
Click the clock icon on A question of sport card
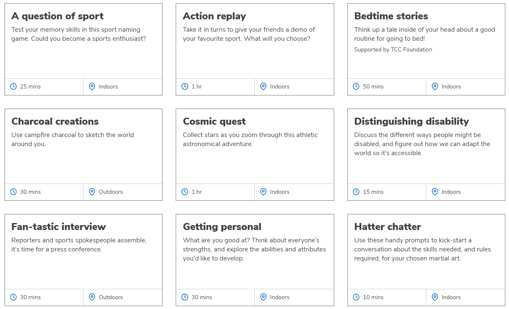[14, 86]
